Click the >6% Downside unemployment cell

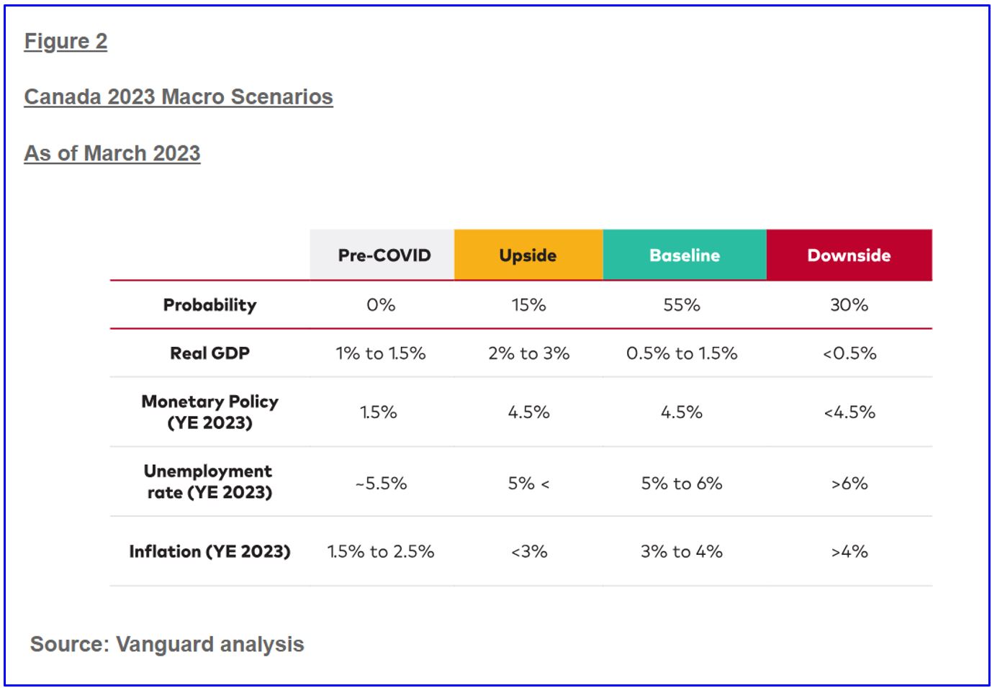pos(849,484)
